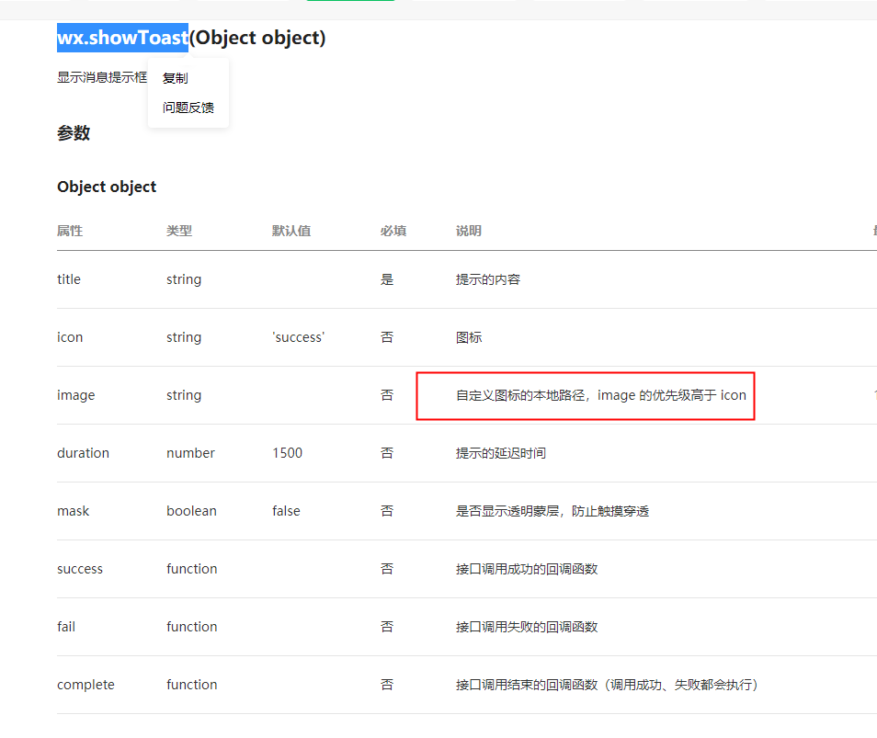This screenshot has width=877, height=738.
Task: Click the Object object subheading
Action: 107,187
